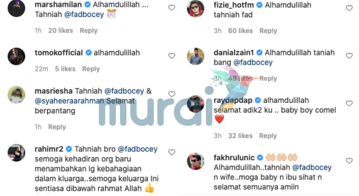Reply to fizie_hotfm's comment
The image size is (359, 196).
[x=268, y=31]
